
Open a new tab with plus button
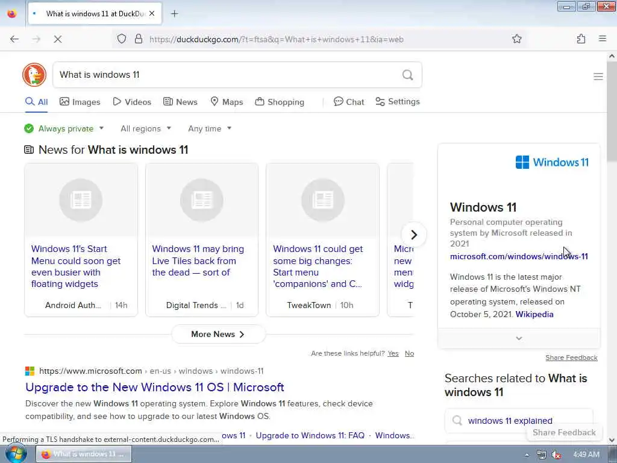pos(174,14)
